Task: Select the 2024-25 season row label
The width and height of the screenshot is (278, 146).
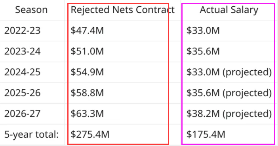Action: point(22,72)
